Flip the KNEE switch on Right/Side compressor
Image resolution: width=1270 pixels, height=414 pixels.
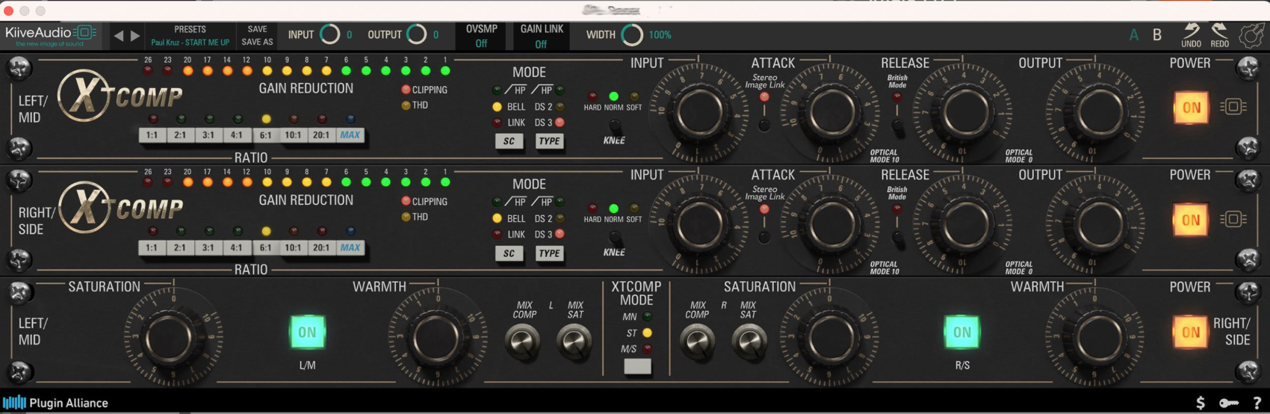point(615,238)
